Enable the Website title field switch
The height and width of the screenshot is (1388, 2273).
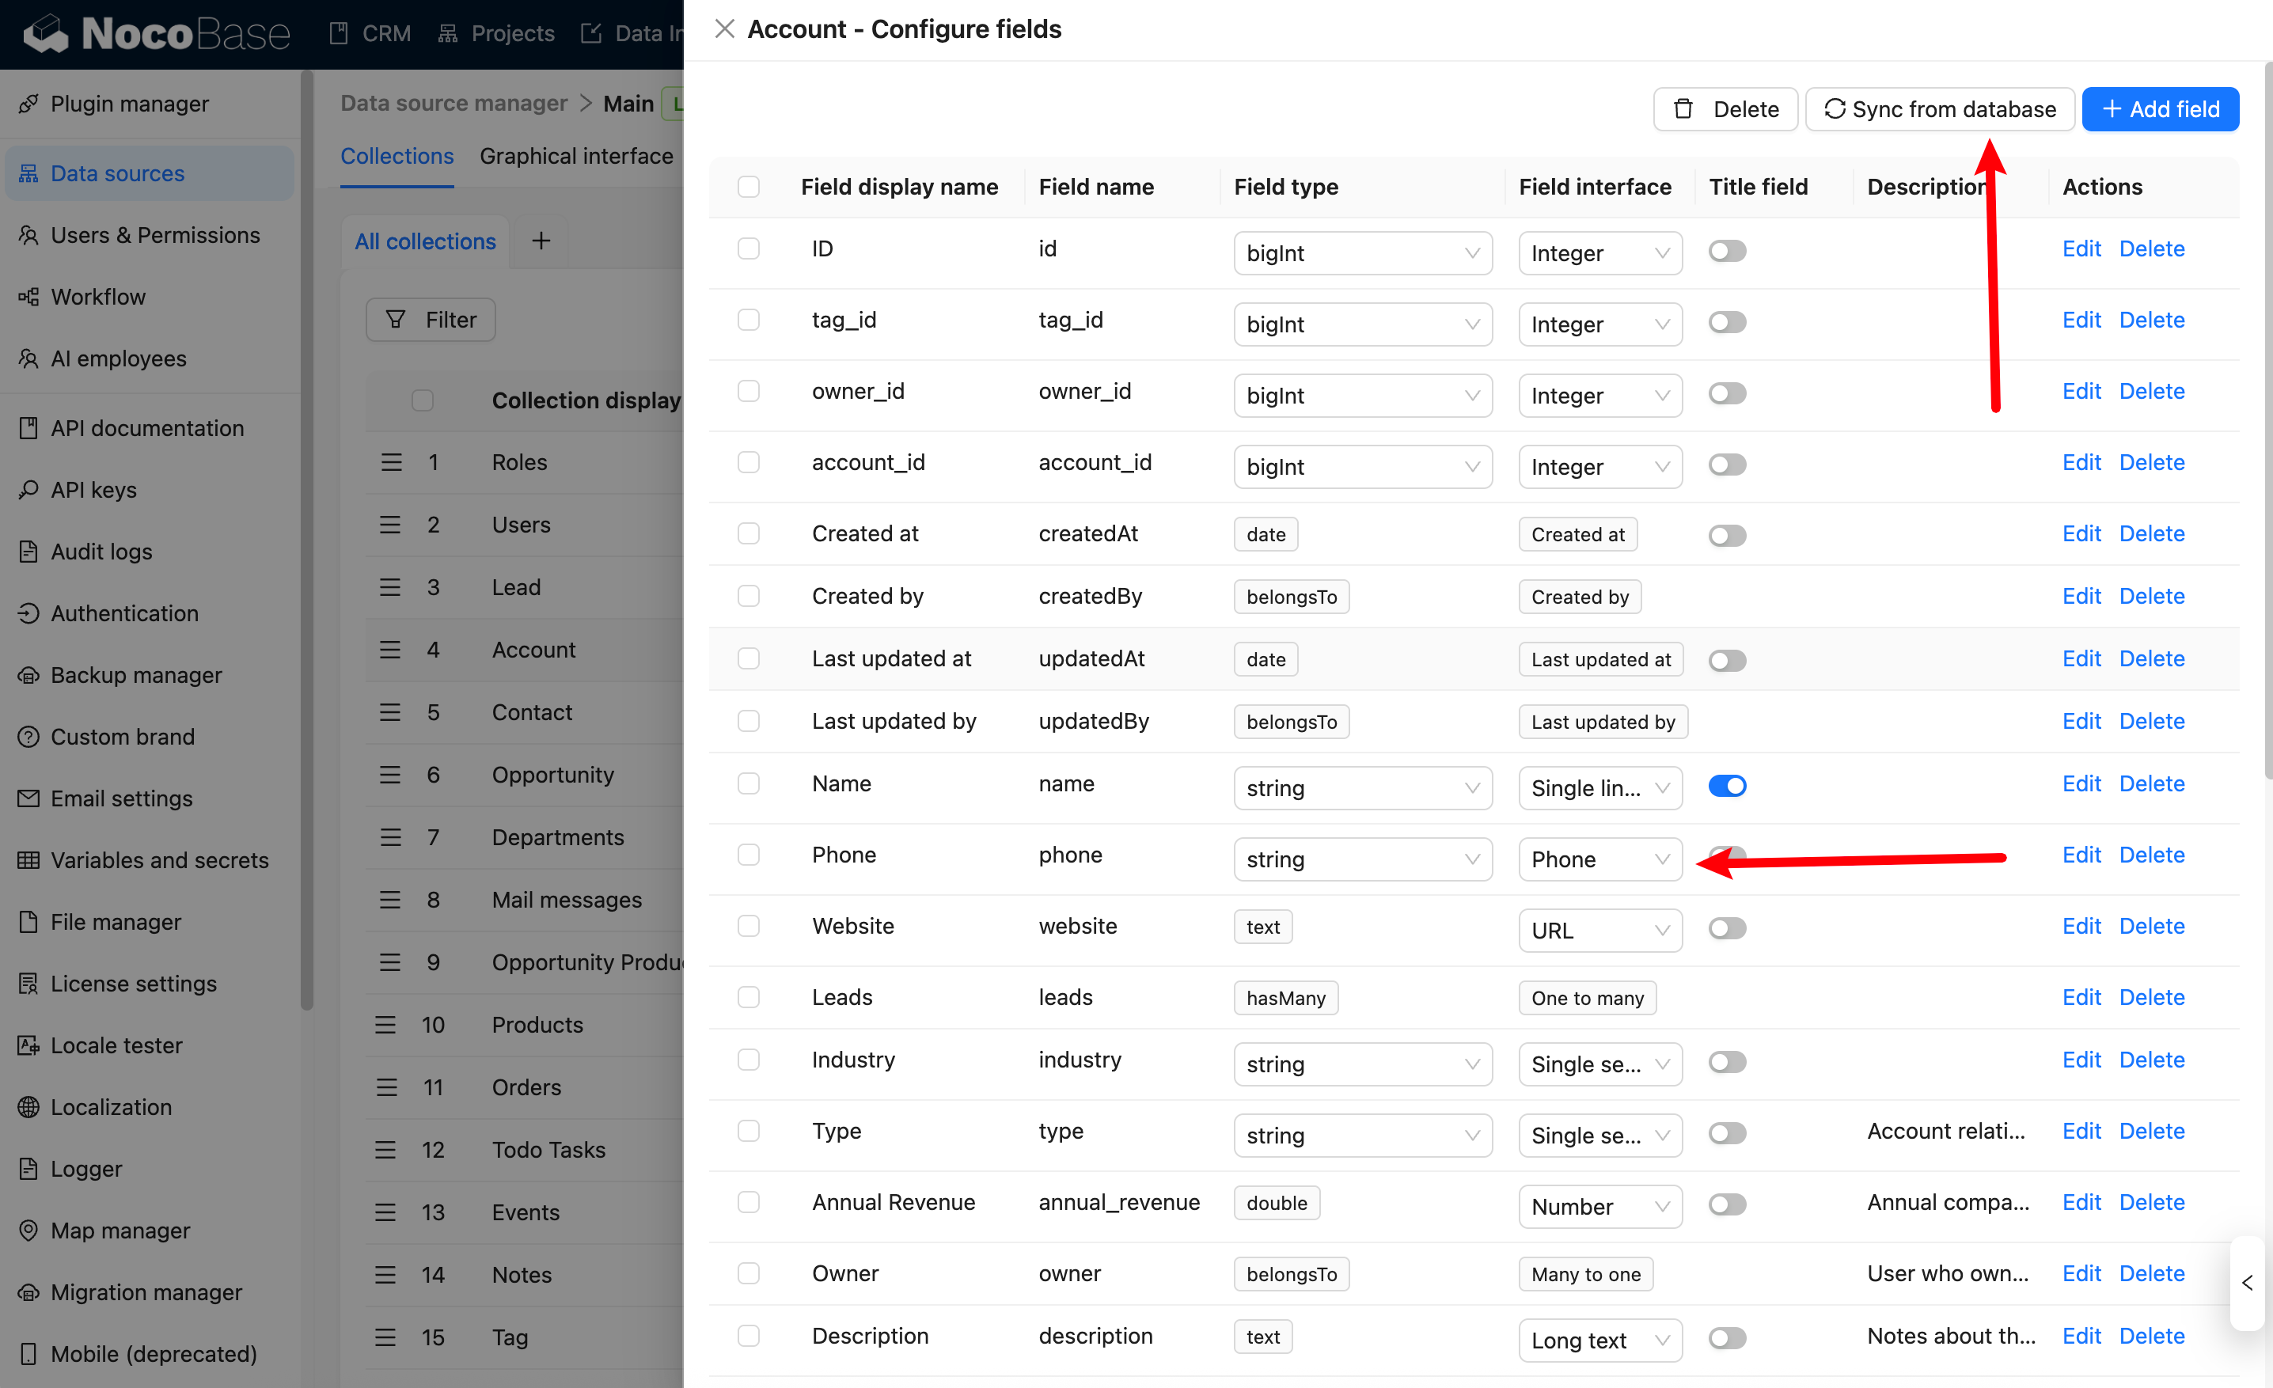[1727, 927]
